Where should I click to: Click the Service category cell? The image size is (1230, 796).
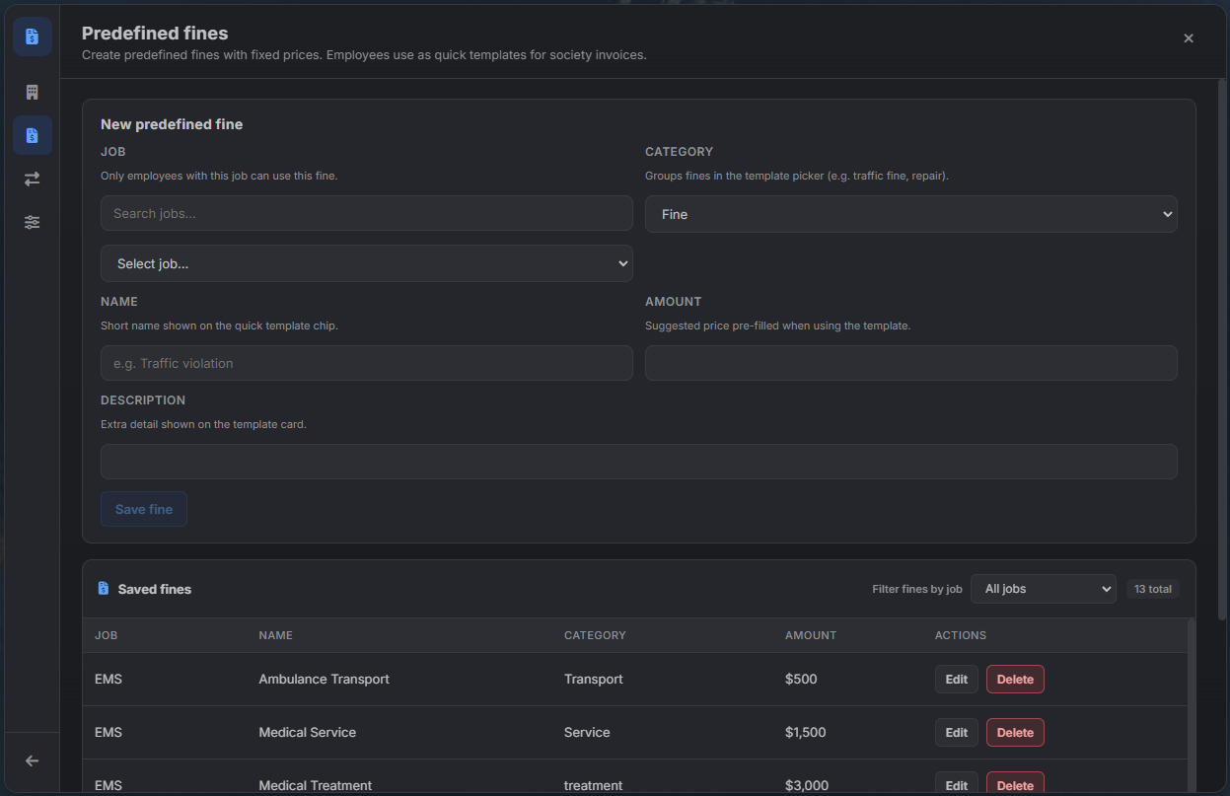tap(587, 732)
